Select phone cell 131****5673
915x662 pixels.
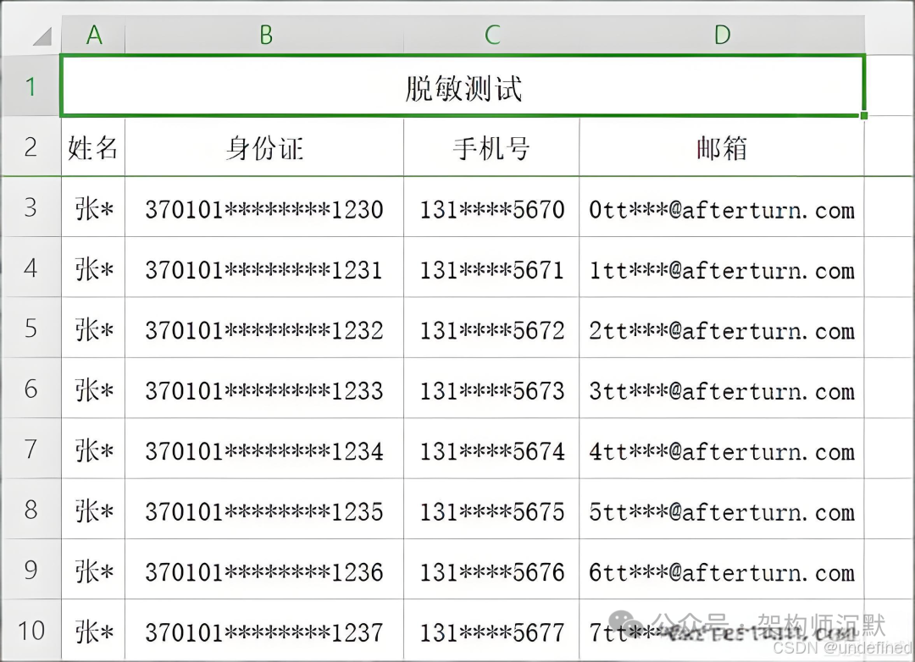click(x=491, y=389)
